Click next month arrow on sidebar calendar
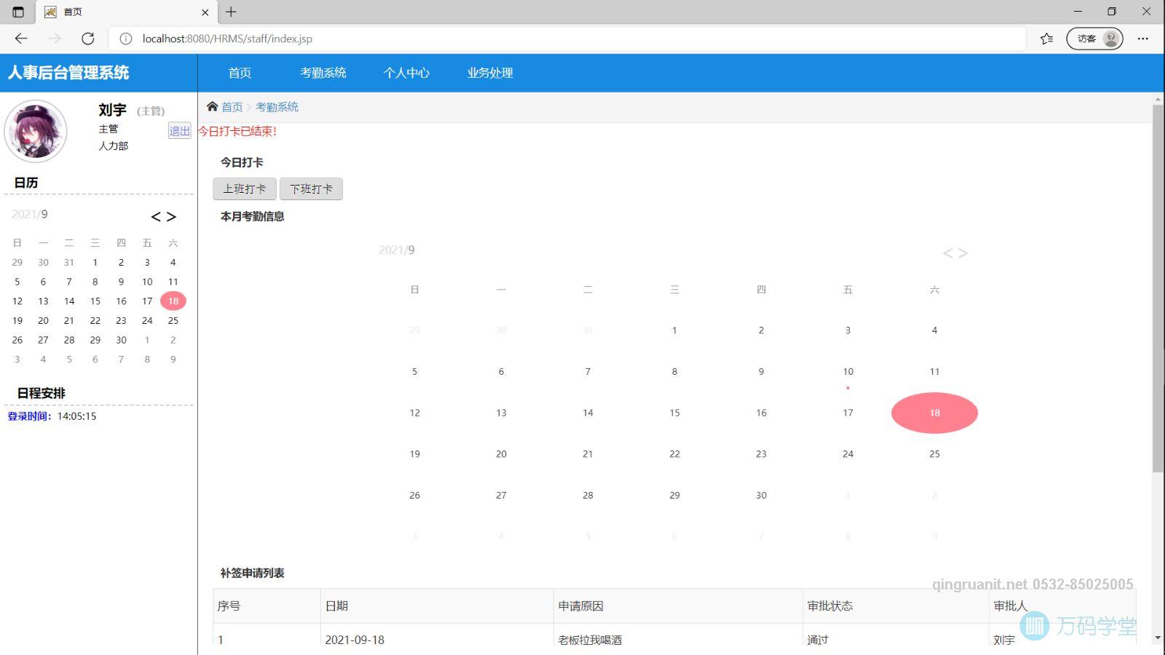 (170, 216)
